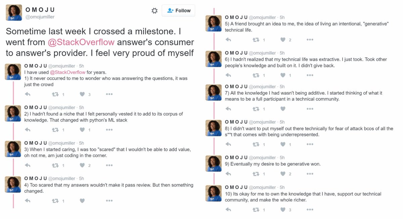Retweet tweet 2 about python's ML stack
Image resolution: width=403 pixels, height=219 pixels.
[x=55, y=130]
